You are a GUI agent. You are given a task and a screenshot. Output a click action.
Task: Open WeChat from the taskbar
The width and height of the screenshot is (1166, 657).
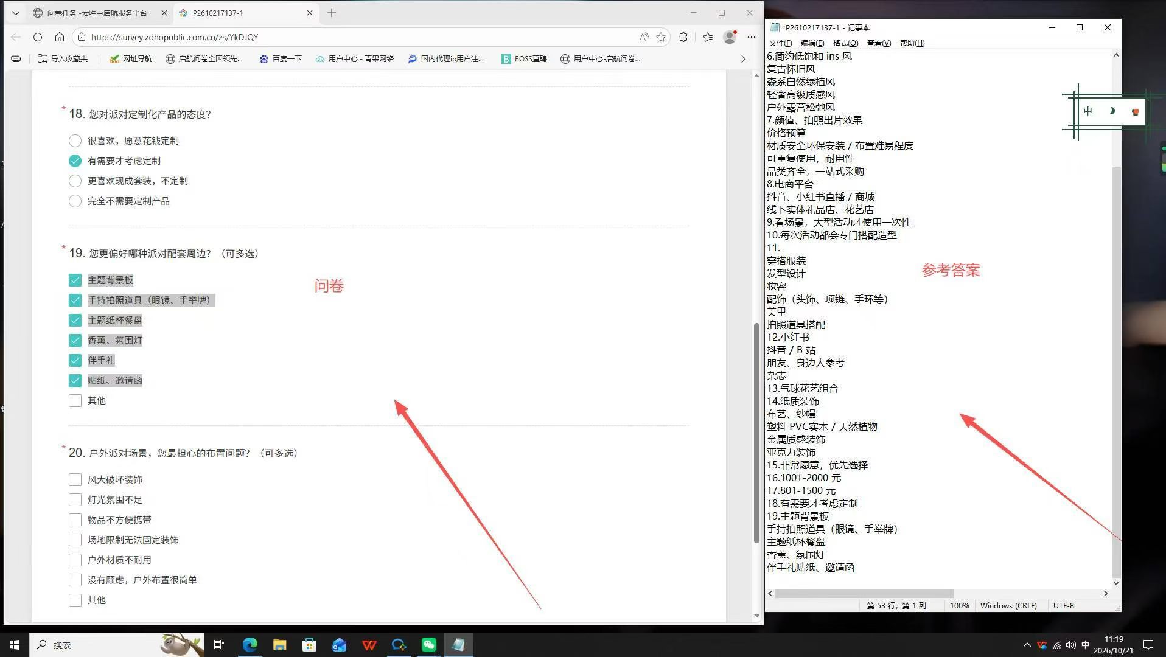[429, 645]
